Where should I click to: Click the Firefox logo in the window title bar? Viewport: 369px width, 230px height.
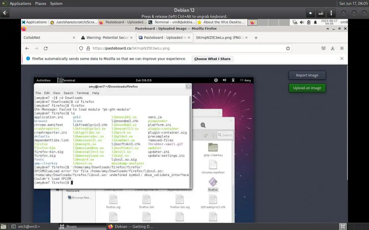(x=24, y=29)
